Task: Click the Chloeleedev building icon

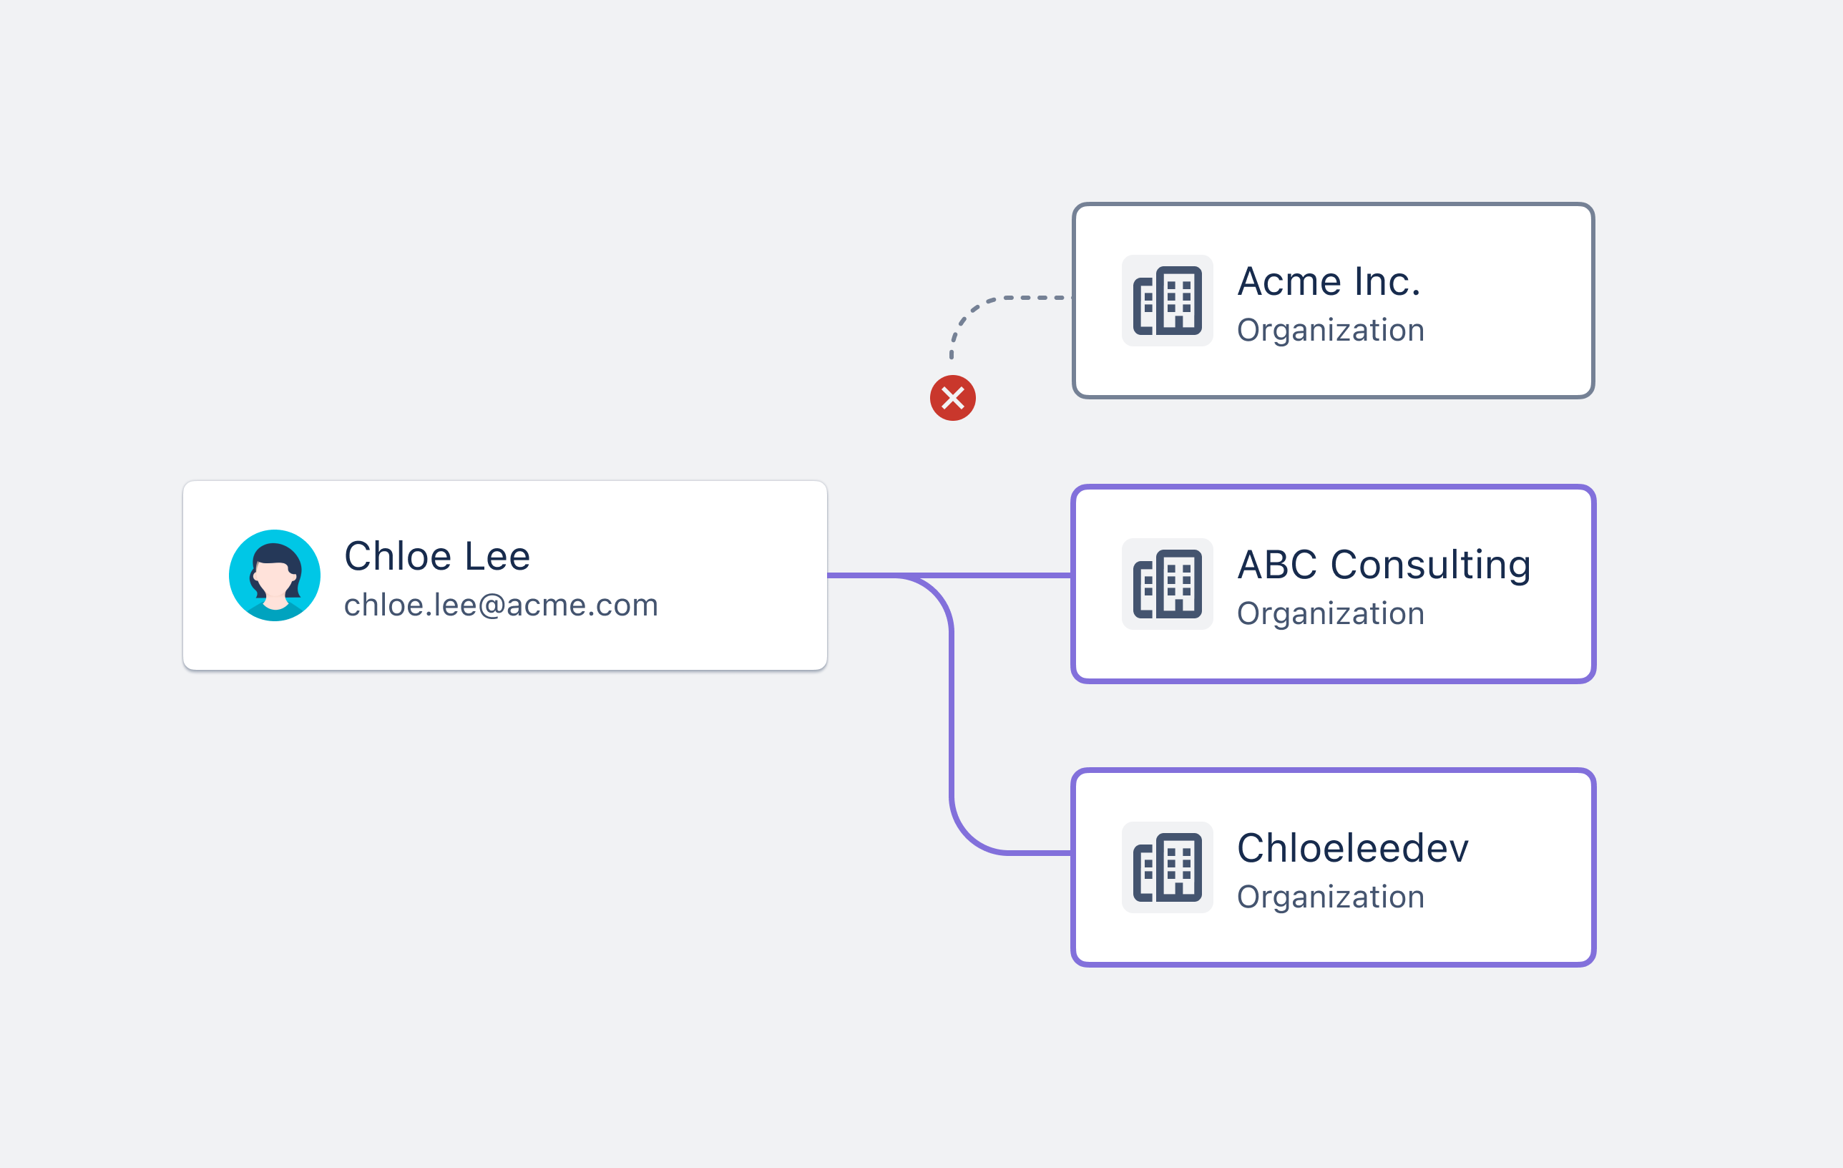Action: point(1166,867)
